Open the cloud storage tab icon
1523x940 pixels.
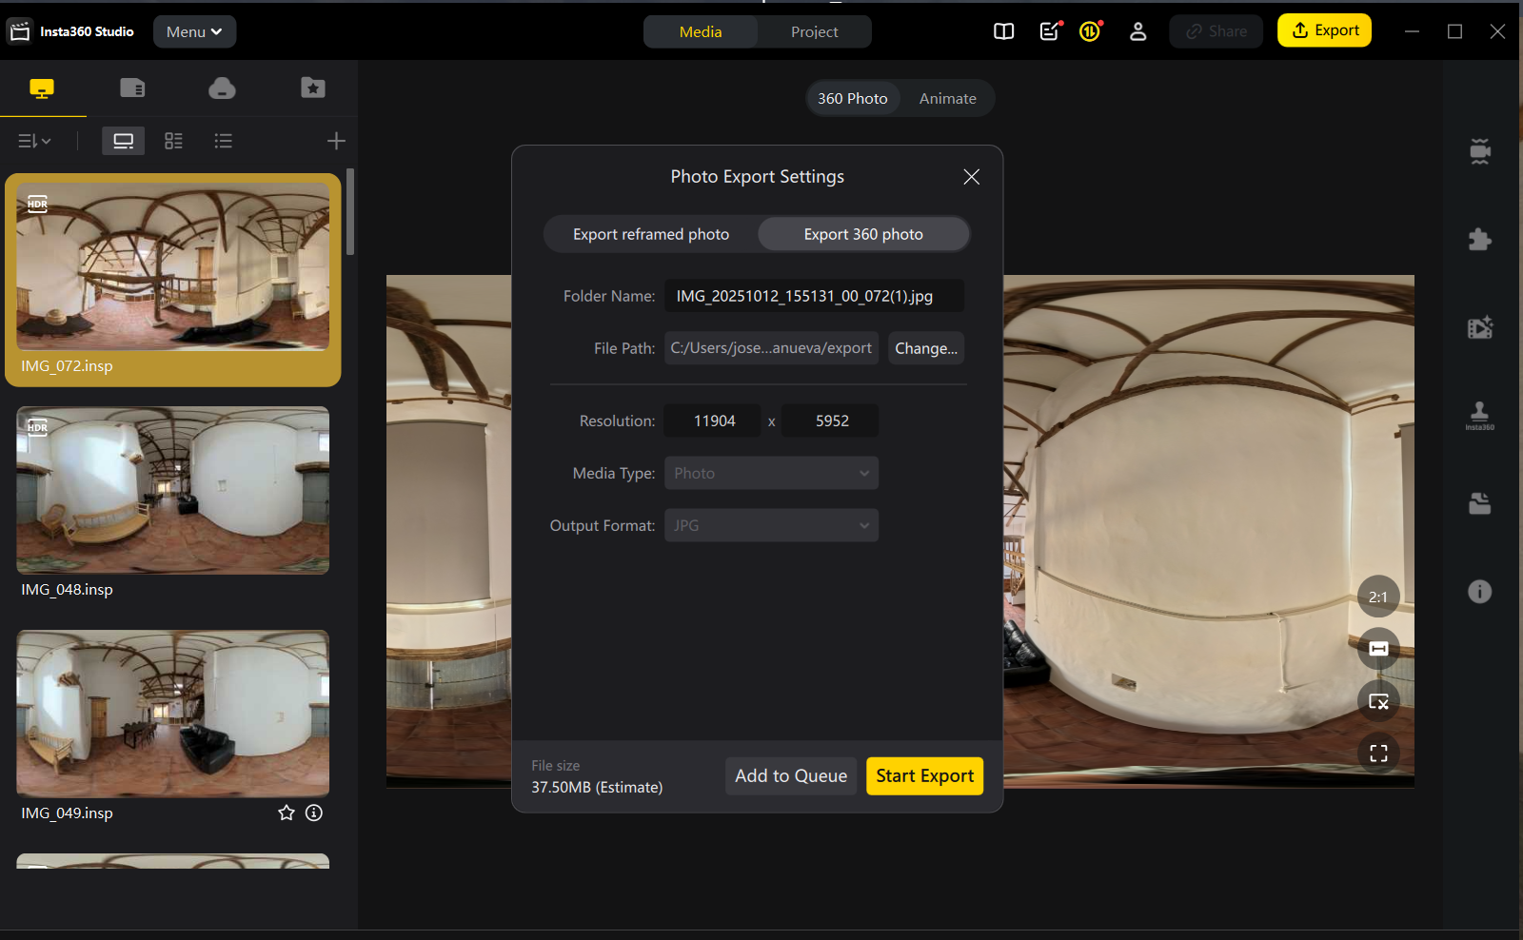coord(222,88)
